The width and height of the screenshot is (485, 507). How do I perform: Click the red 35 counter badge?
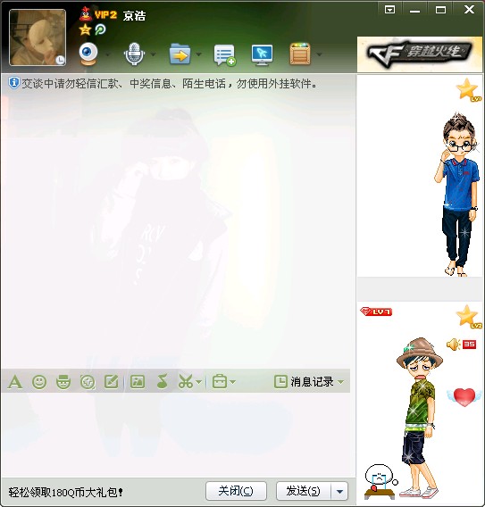tap(469, 345)
